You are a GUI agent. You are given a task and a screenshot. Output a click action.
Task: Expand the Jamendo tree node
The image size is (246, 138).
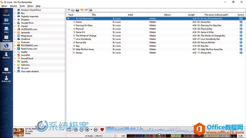click(15, 33)
